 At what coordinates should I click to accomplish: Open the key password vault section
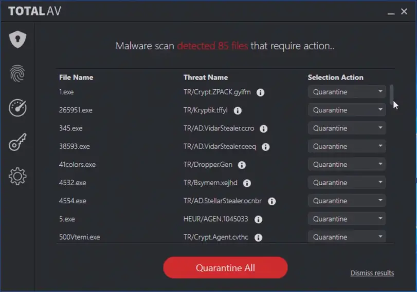point(17,142)
